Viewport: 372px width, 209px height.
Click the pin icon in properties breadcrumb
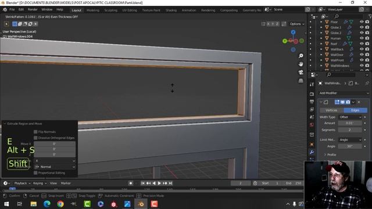[367, 83]
